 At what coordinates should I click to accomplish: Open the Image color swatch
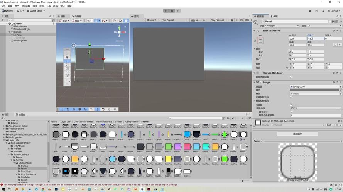[x=314, y=90]
